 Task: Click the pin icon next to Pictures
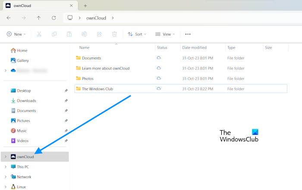point(66,121)
